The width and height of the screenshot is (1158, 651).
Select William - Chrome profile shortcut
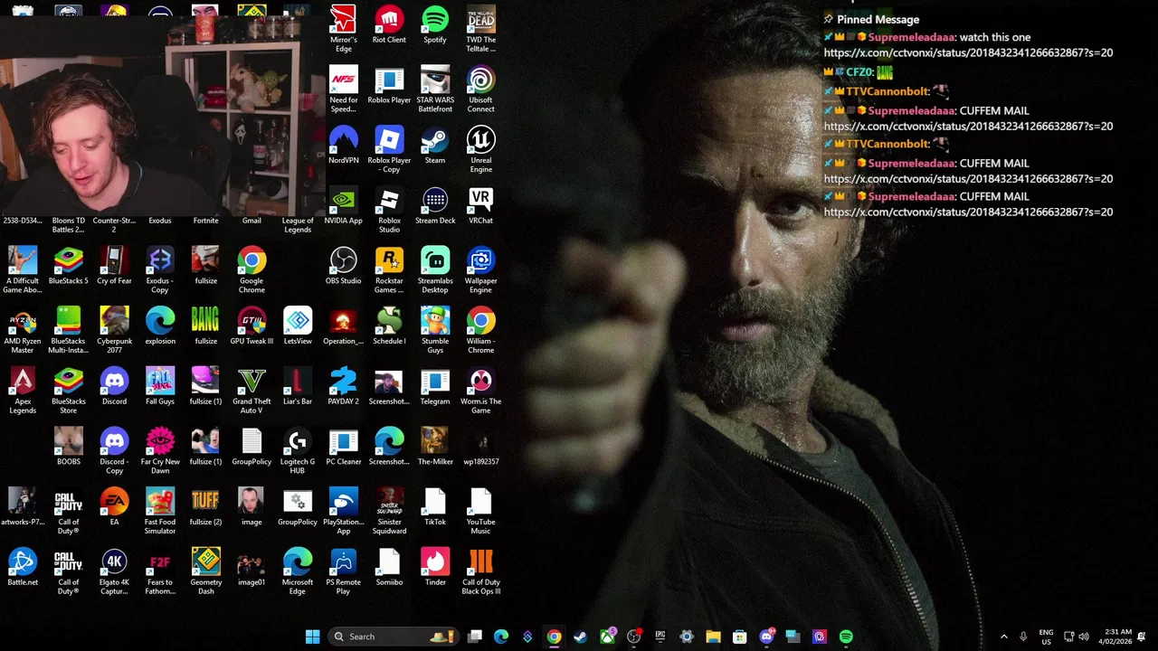click(x=480, y=330)
